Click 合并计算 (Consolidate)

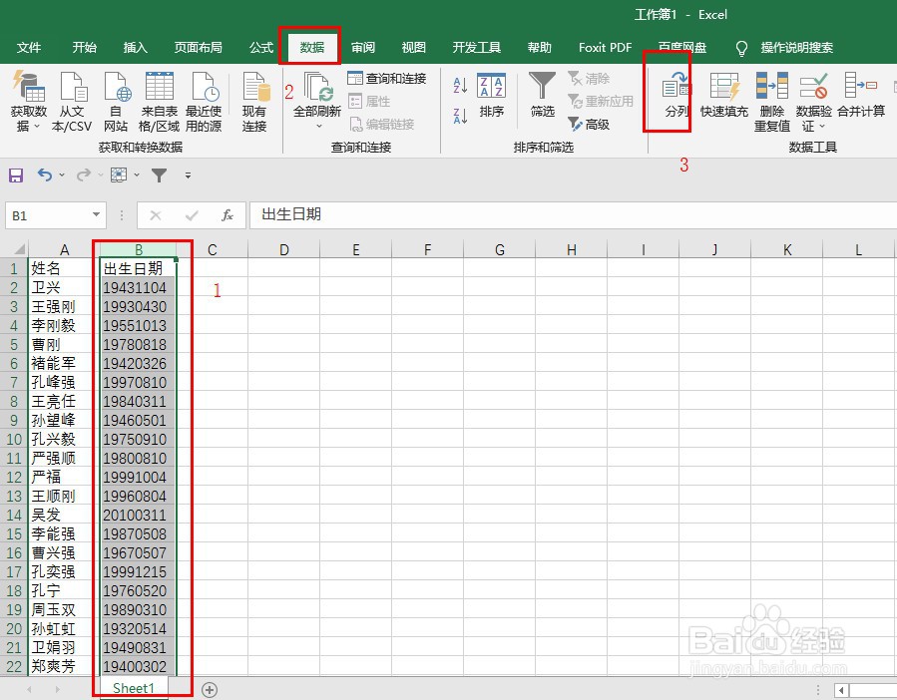(x=861, y=95)
